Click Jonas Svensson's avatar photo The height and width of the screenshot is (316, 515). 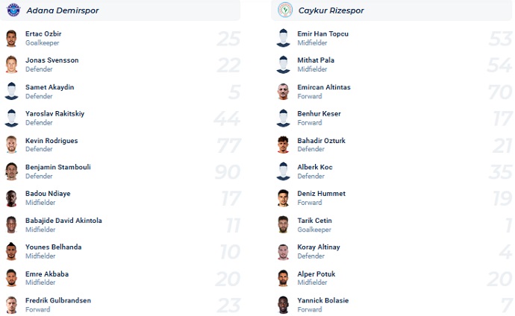(11, 65)
